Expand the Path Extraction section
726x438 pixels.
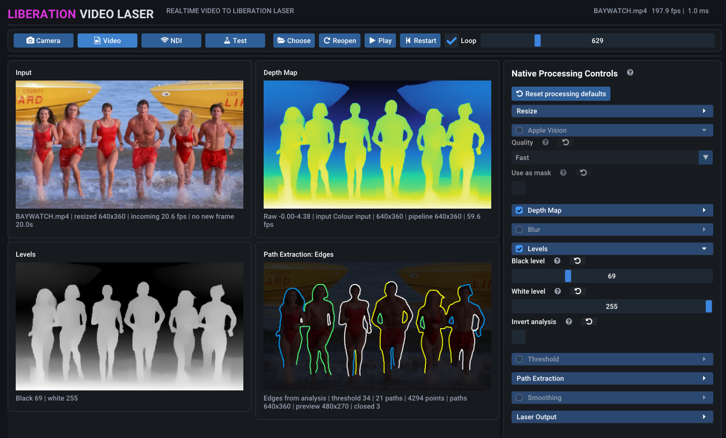click(x=612, y=378)
